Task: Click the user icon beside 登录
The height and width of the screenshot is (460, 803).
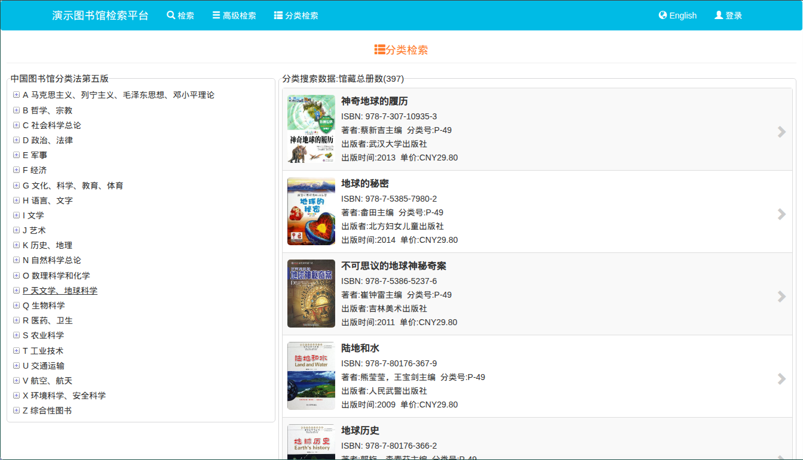Action: click(719, 16)
